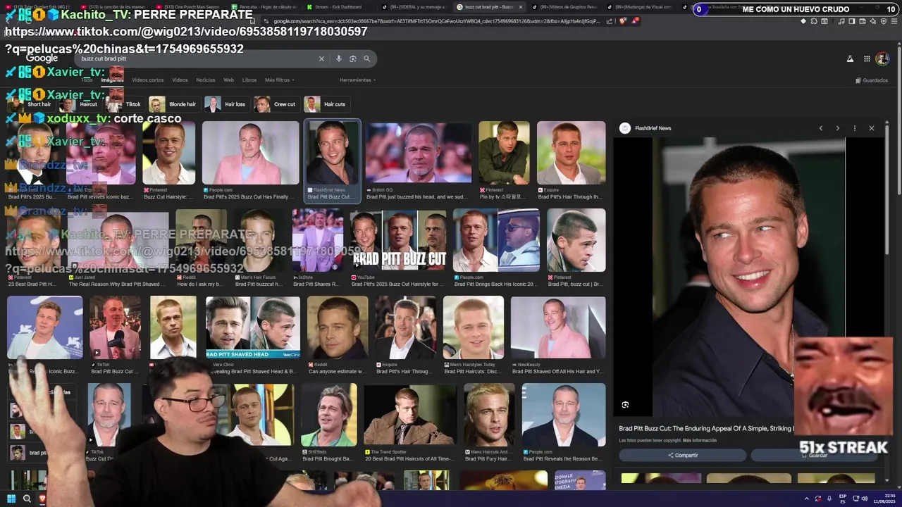Select the Blonde hair filter chip
The image size is (902, 507).
click(173, 104)
